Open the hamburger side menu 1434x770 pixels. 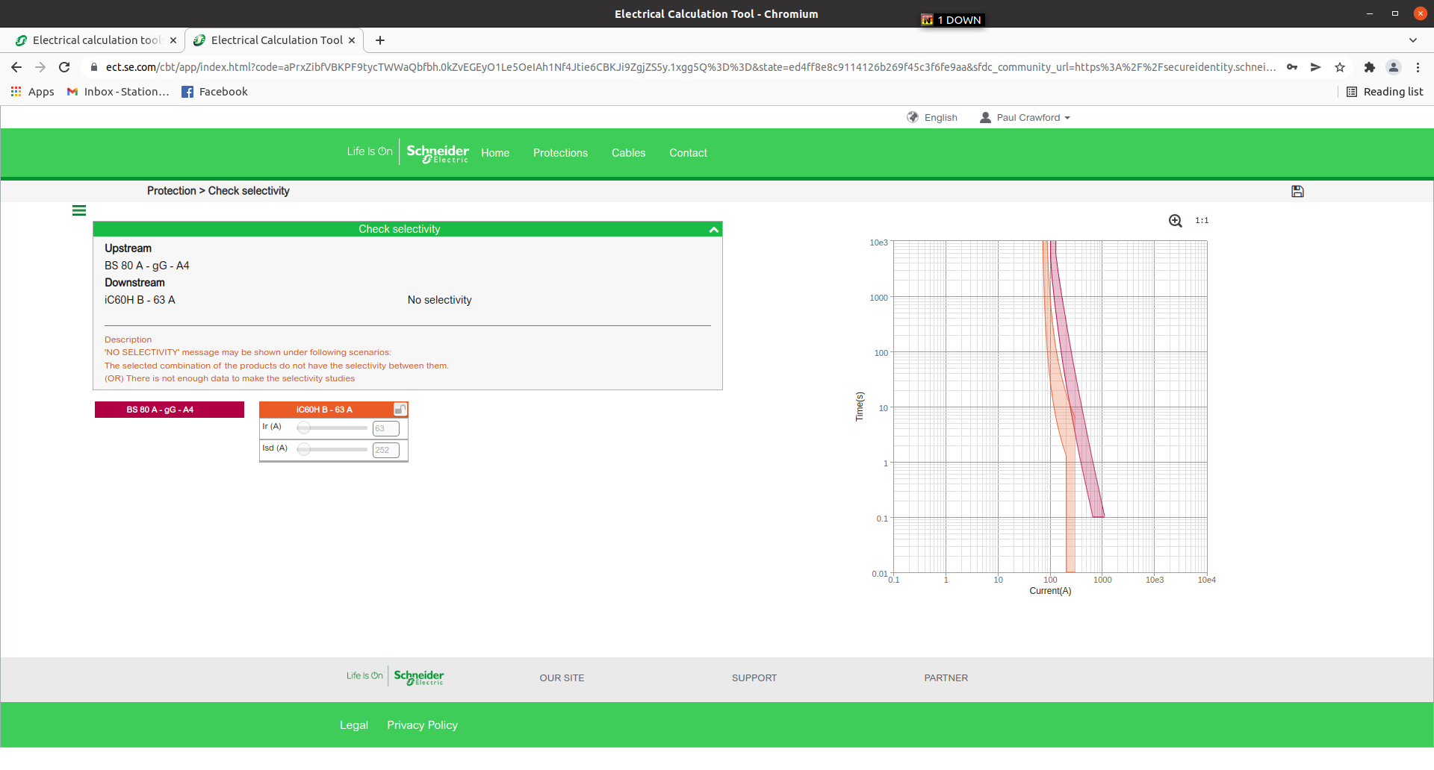tap(79, 210)
